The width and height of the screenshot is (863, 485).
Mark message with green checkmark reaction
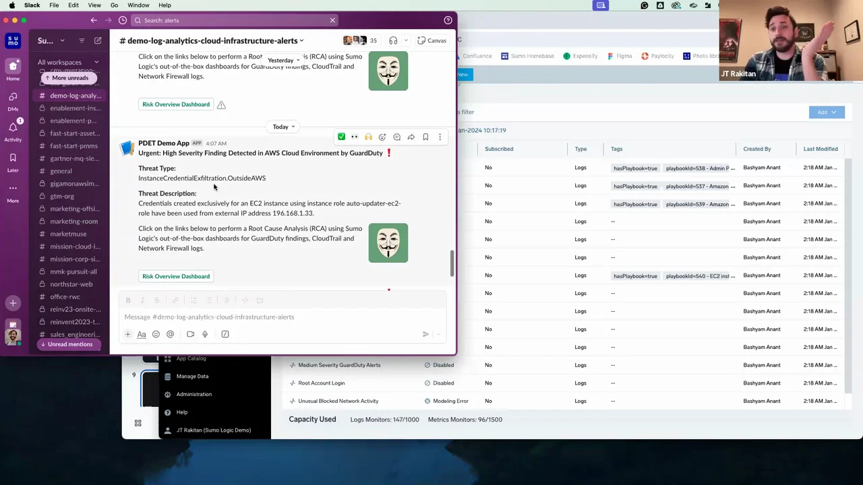click(341, 137)
